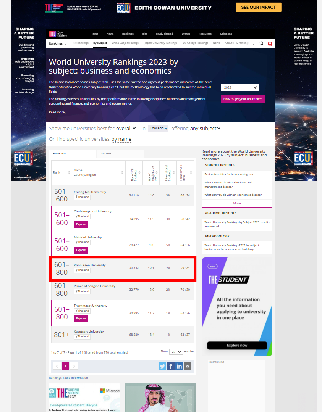Click Explore button under Chulalongkorn University
Image resolution: width=322 pixels, height=412 pixels.
[x=81, y=224]
